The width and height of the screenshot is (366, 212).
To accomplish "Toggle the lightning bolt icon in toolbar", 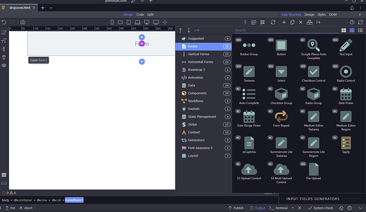I will coord(245,22).
